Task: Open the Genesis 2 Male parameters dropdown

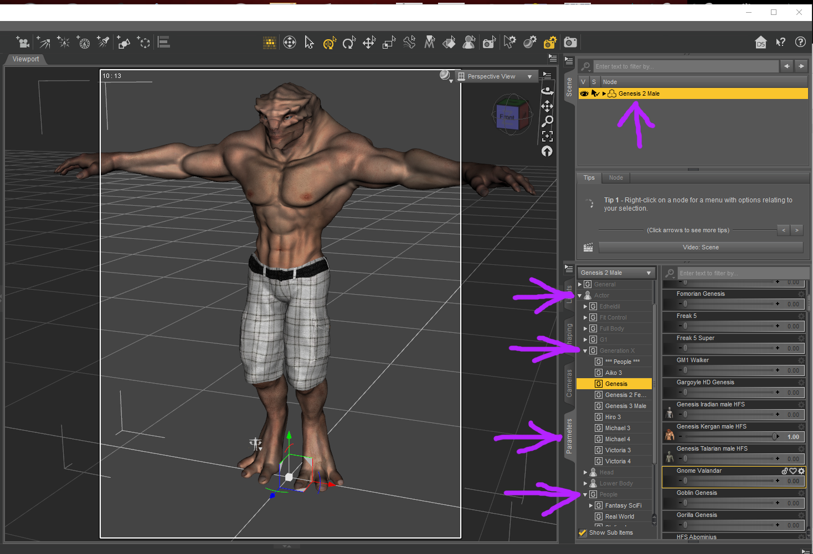Action: coord(616,273)
